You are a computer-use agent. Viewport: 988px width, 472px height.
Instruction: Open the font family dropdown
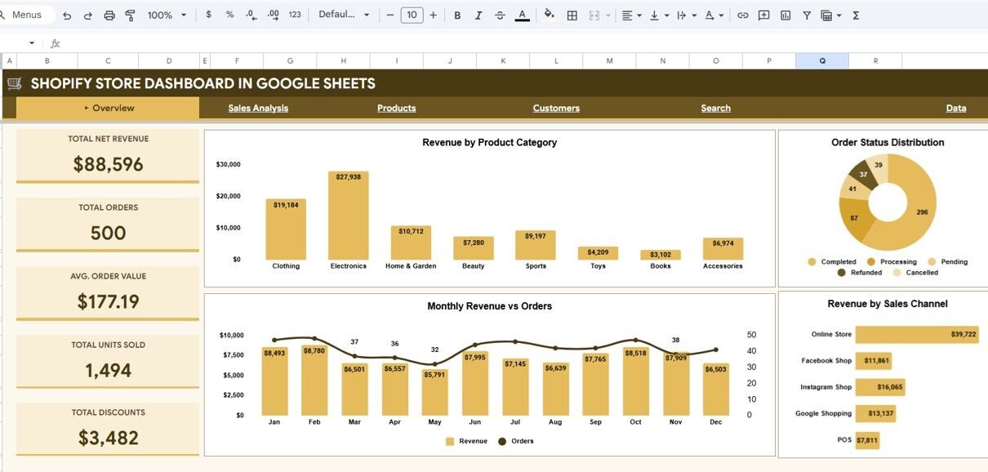pyautogui.click(x=344, y=16)
